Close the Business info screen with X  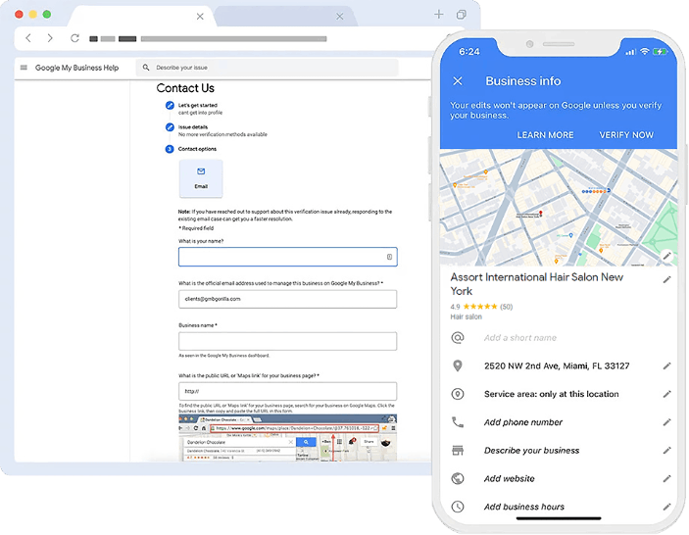458,80
